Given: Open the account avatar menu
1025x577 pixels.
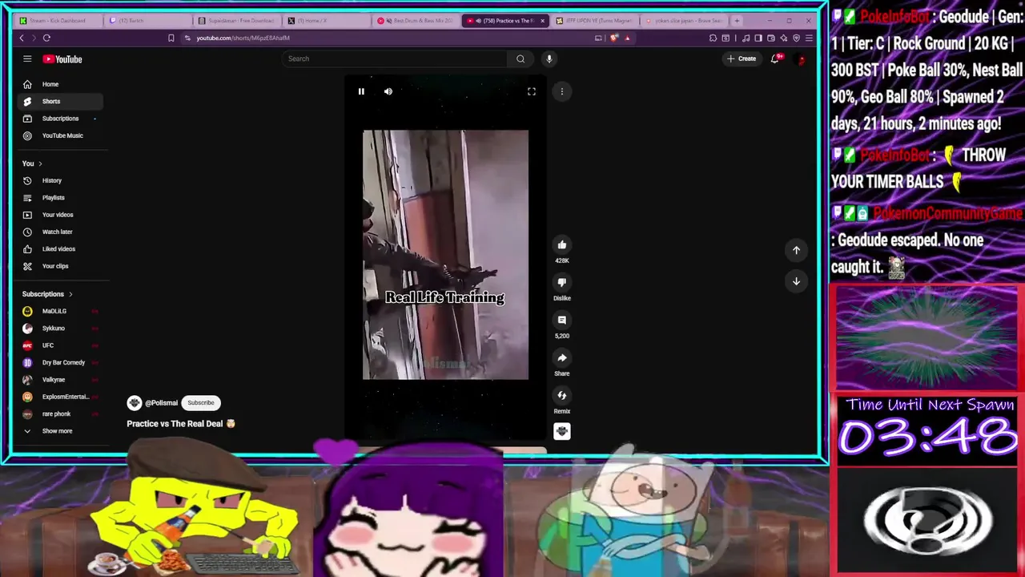Looking at the screenshot, I should 801,59.
